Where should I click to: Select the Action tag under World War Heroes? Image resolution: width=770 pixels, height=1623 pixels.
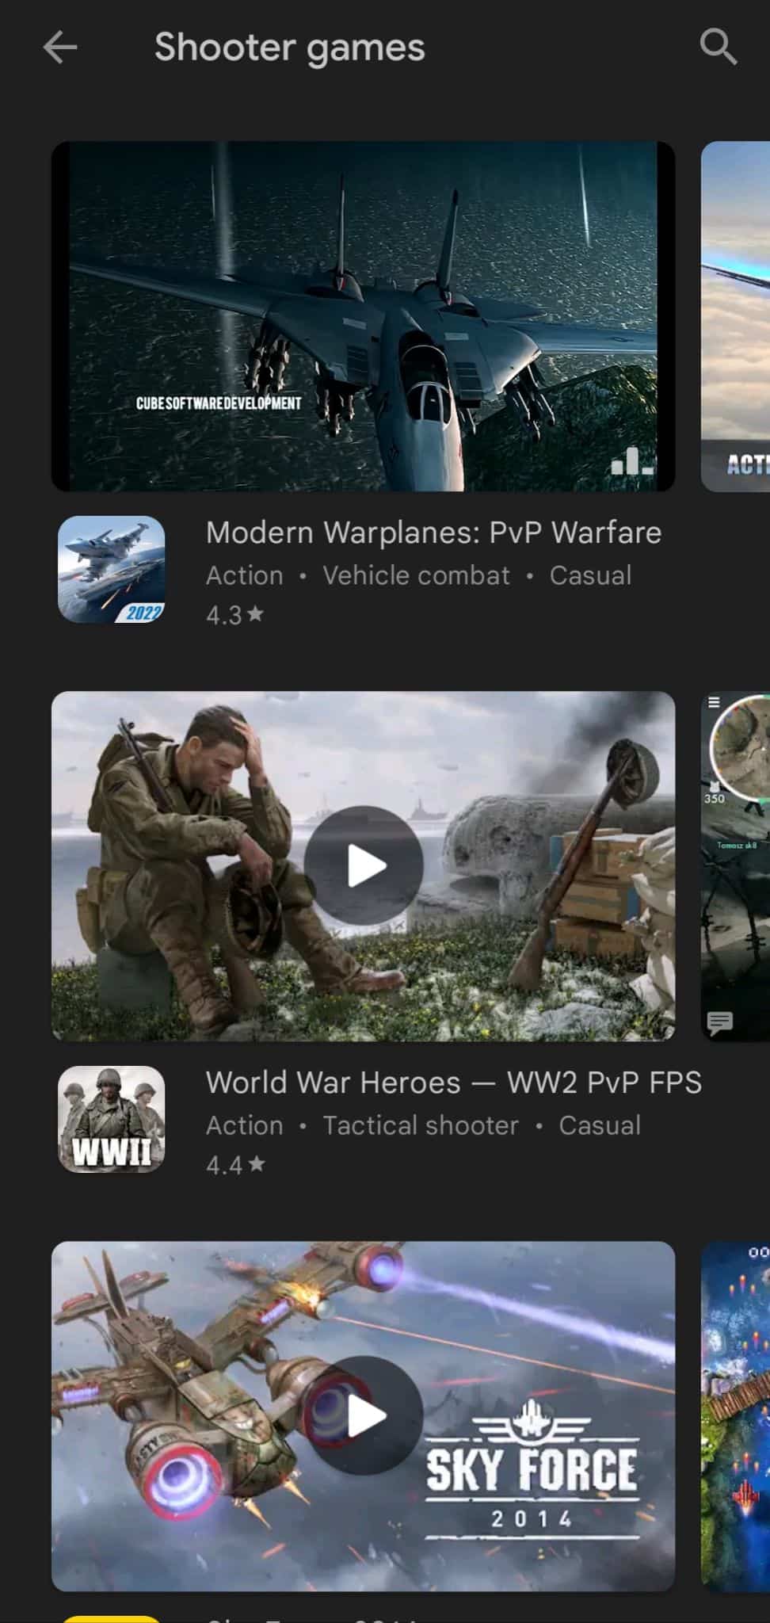[244, 1125]
